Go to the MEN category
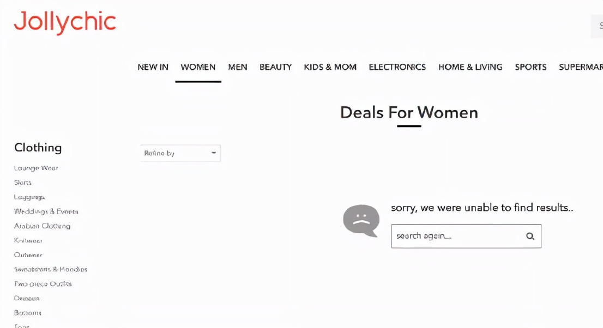 point(238,67)
